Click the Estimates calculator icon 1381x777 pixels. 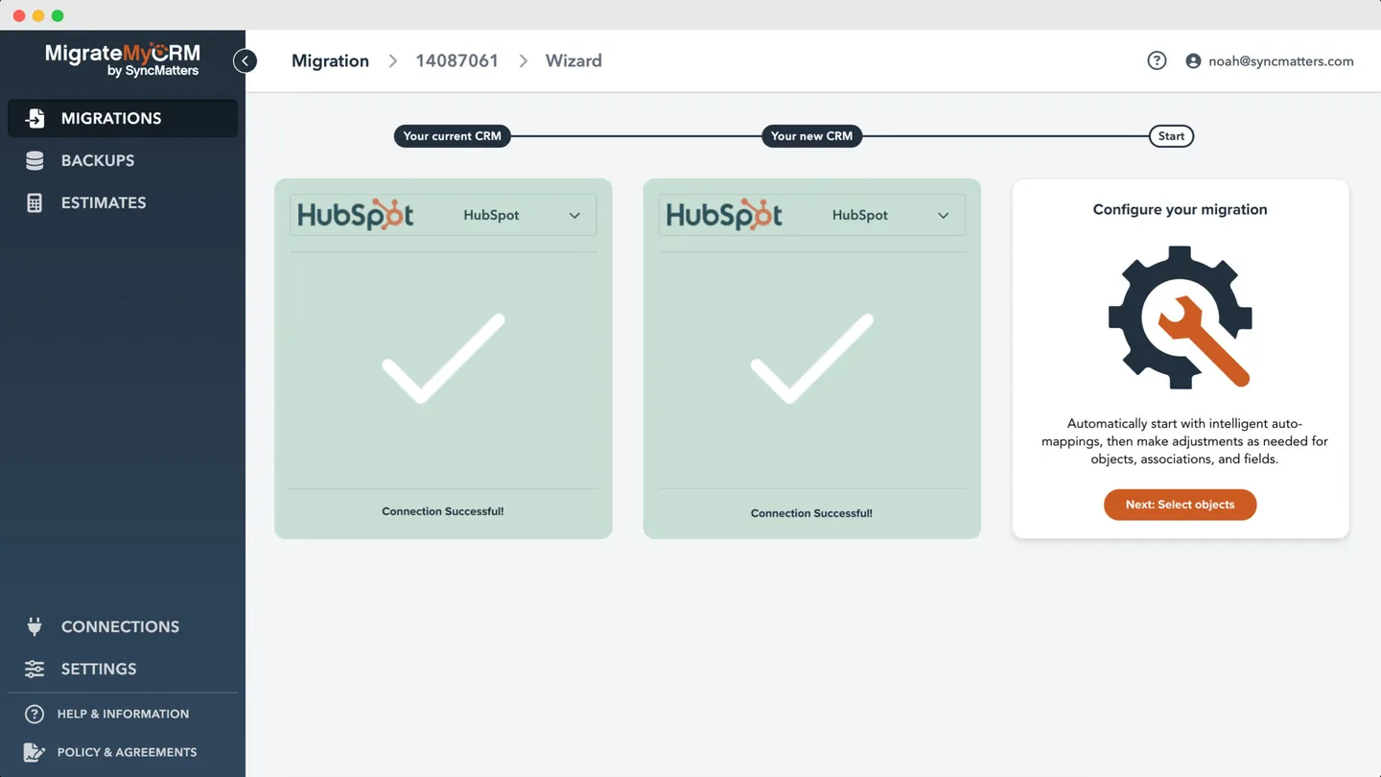click(x=35, y=202)
